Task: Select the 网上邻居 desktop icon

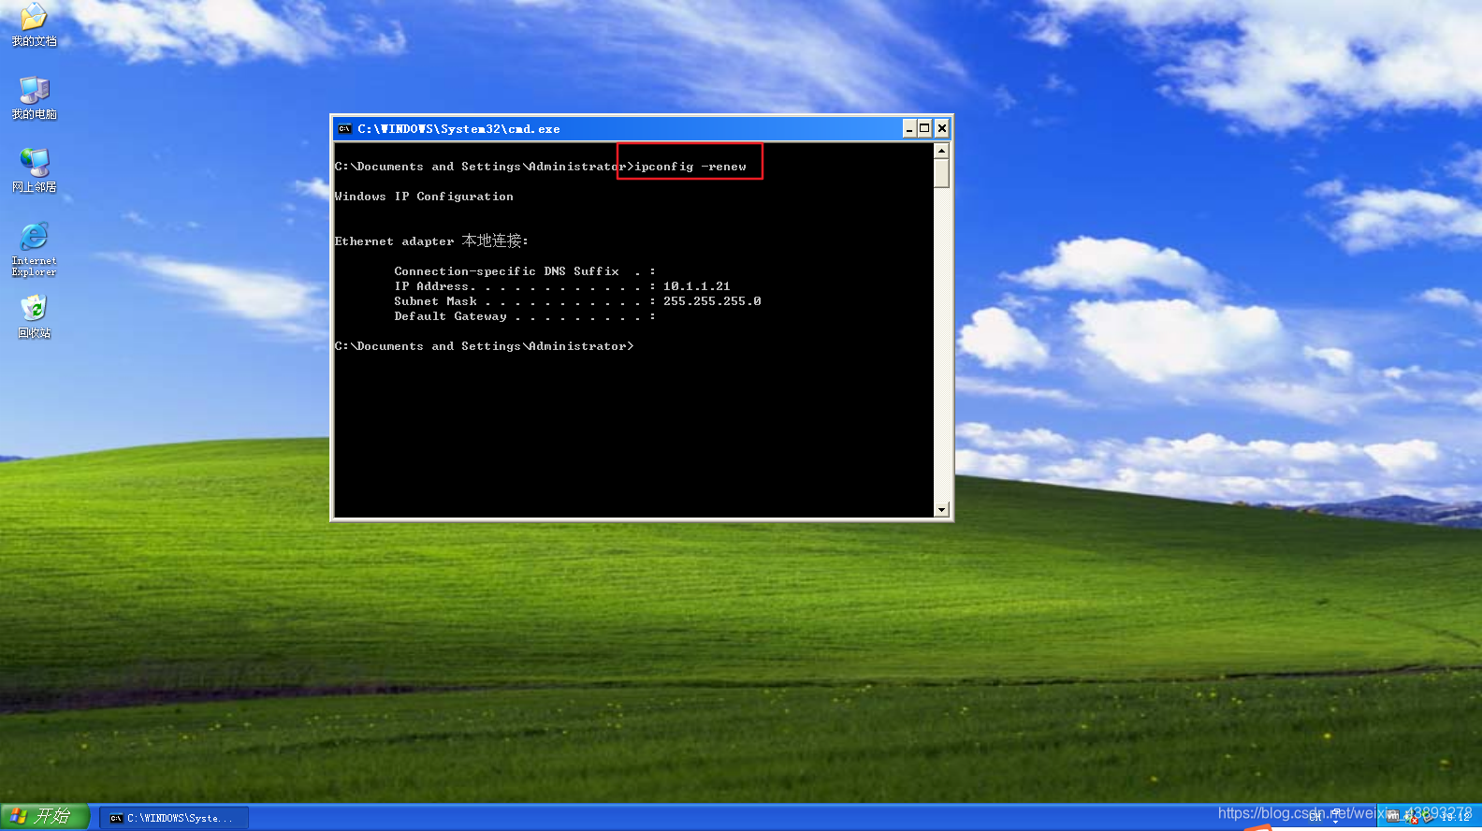Action: click(x=34, y=170)
